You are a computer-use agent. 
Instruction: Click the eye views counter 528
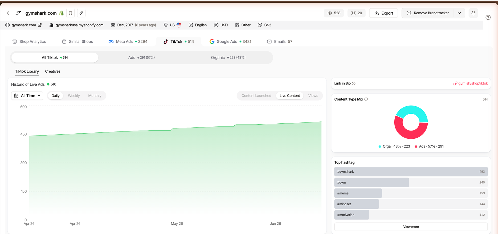click(334, 13)
